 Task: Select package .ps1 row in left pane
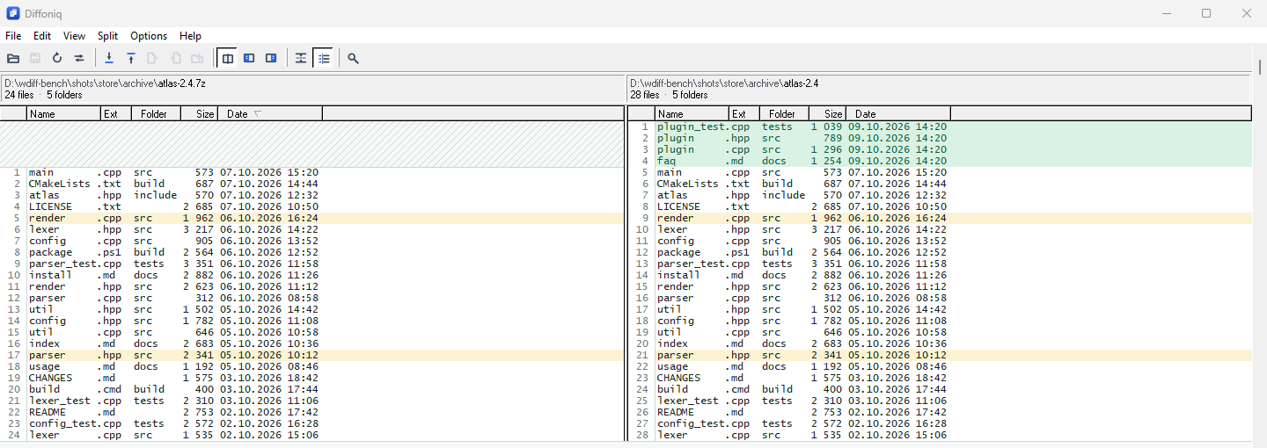tap(311, 252)
